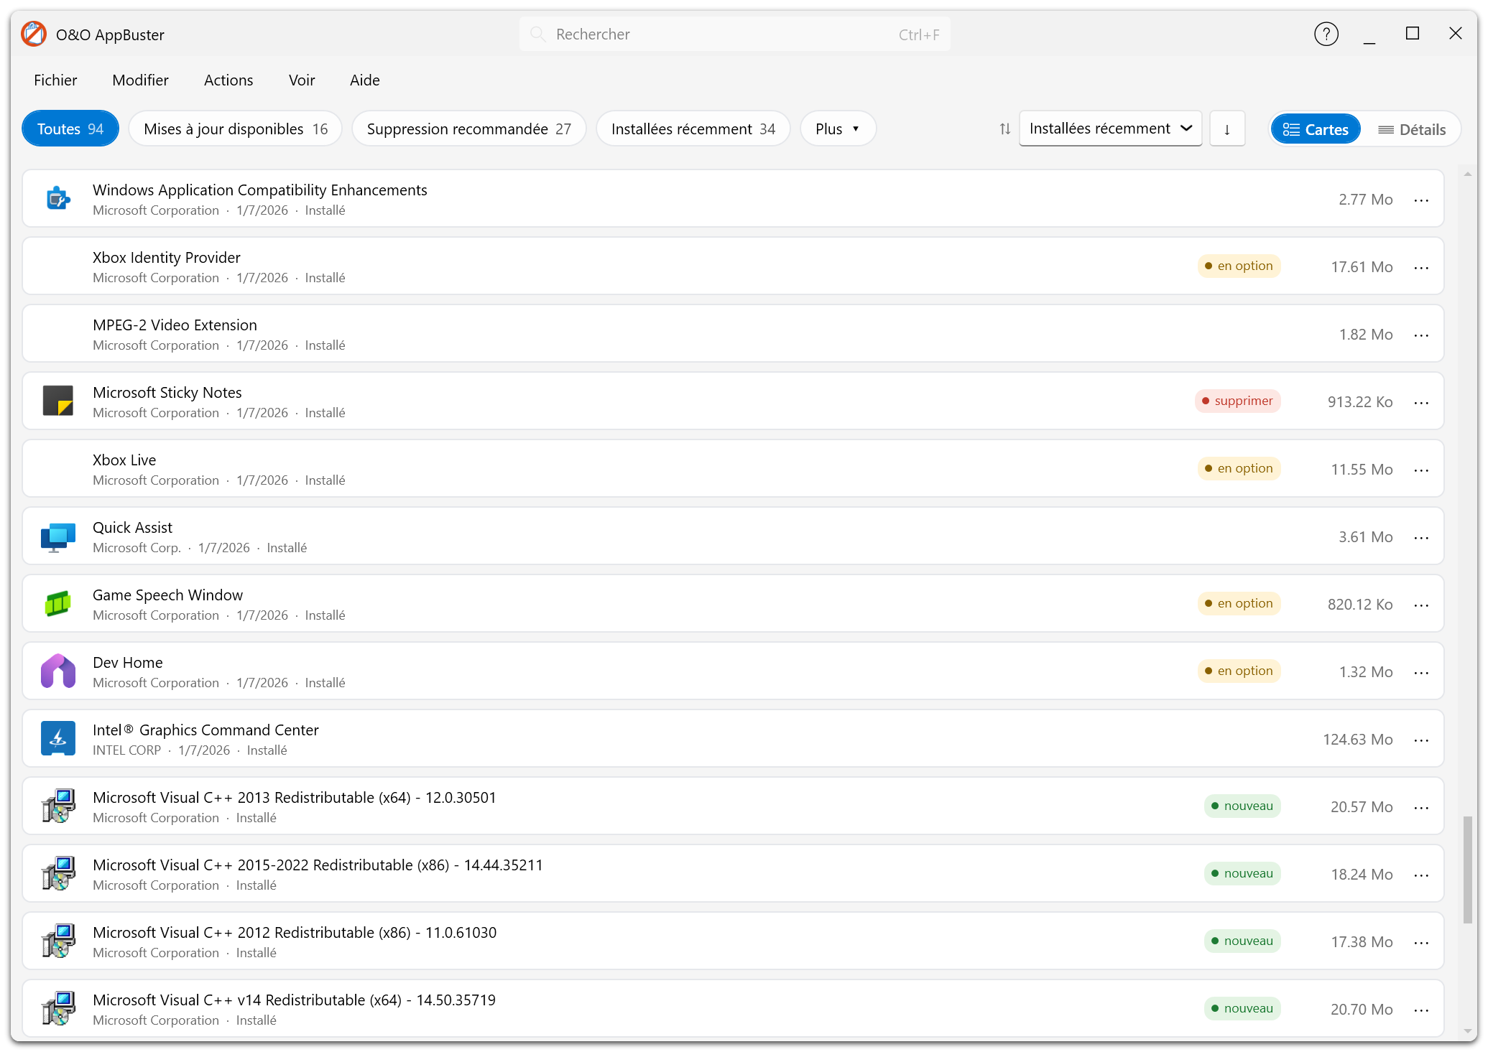
Task: Reverse sort direction with the down arrow button
Action: tap(1227, 129)
